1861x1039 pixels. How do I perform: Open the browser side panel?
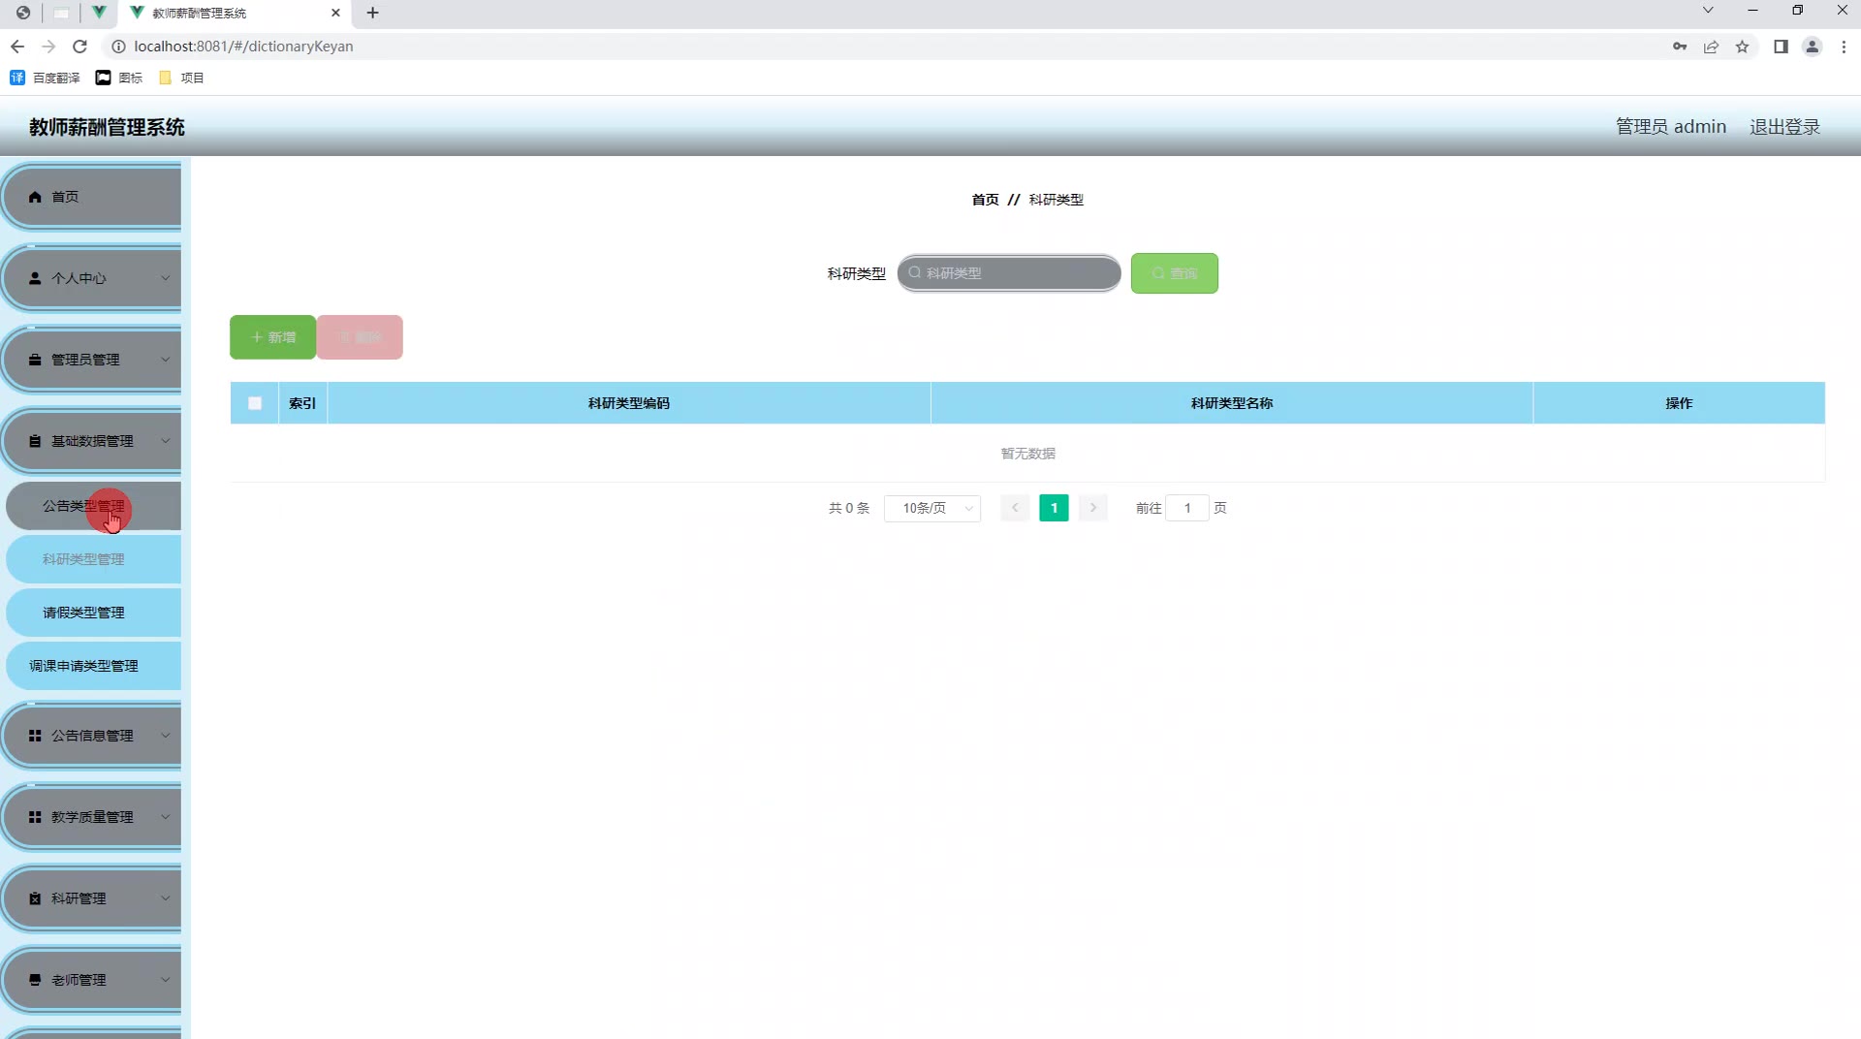point(1781,47)
